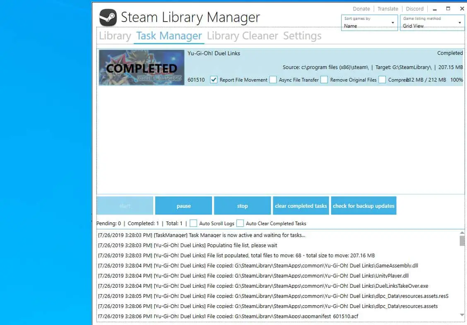Switch to the Task Manager tab
The height and width of the screenshot is (325, 467).
click(169, 36)
